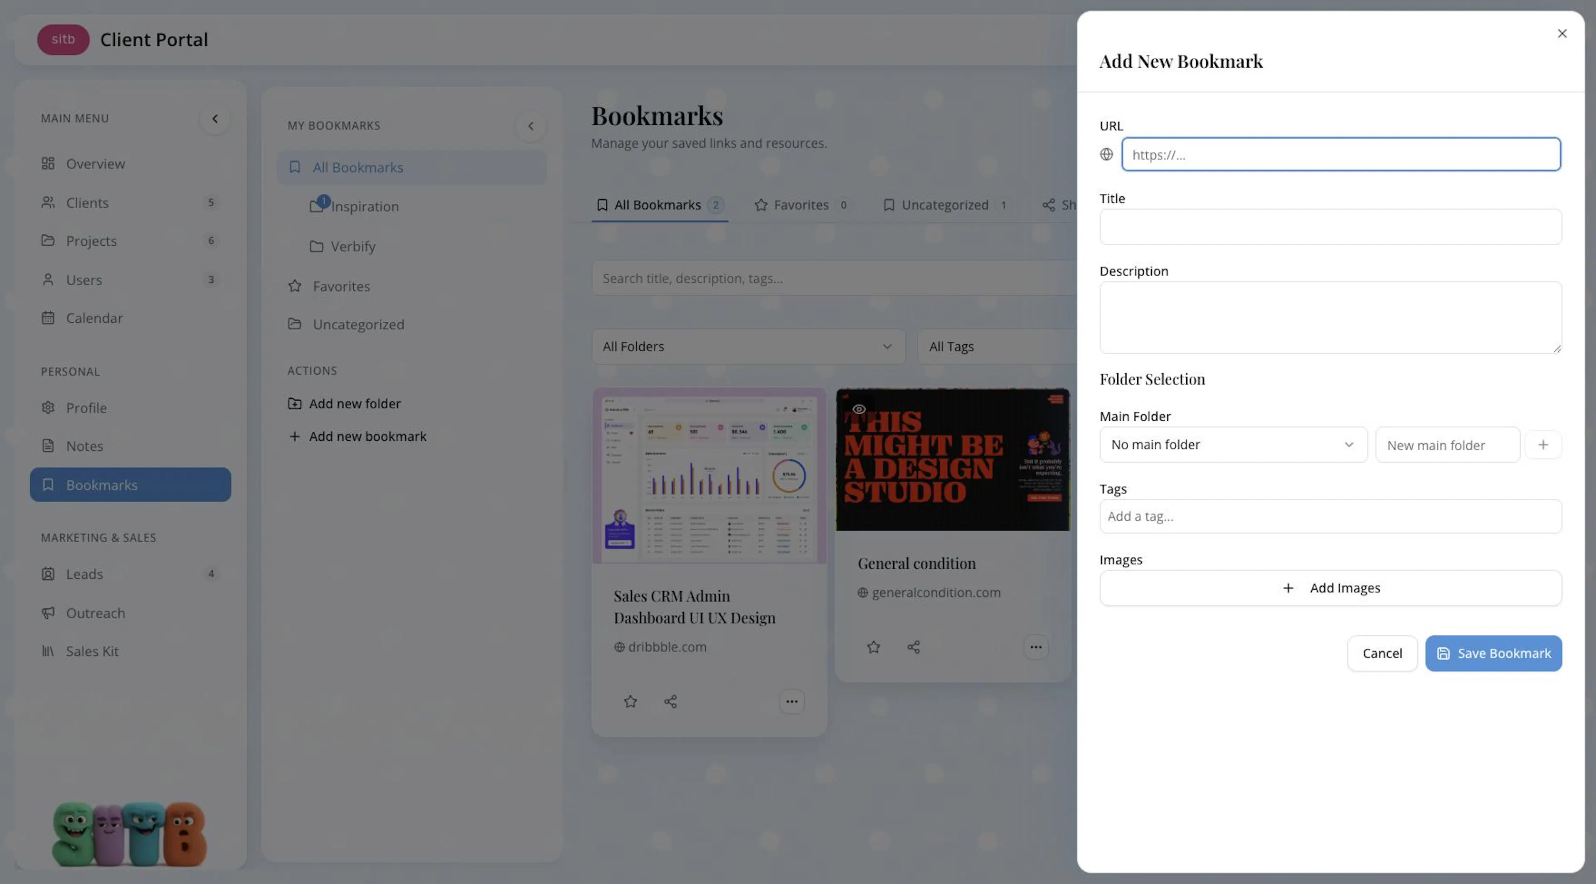Viewport: 1596px width, 884px height.
Task: Share the Sales CRM Admin Dashboard bookmark
Action: (670, 701)
